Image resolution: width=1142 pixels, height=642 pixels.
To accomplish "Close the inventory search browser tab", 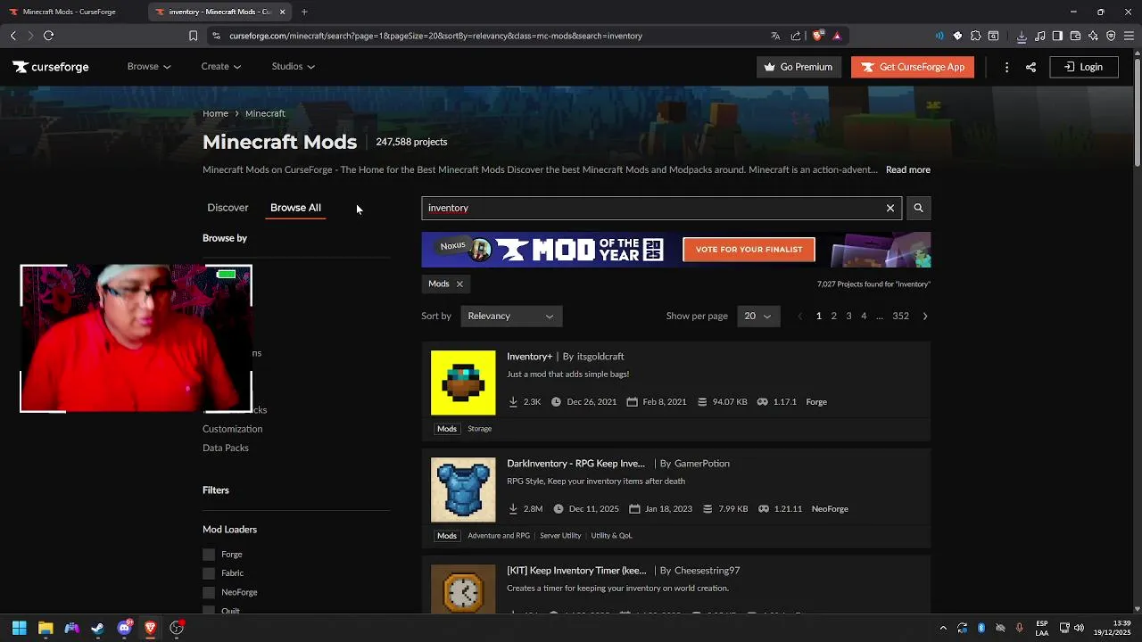I will click(283, 12).
